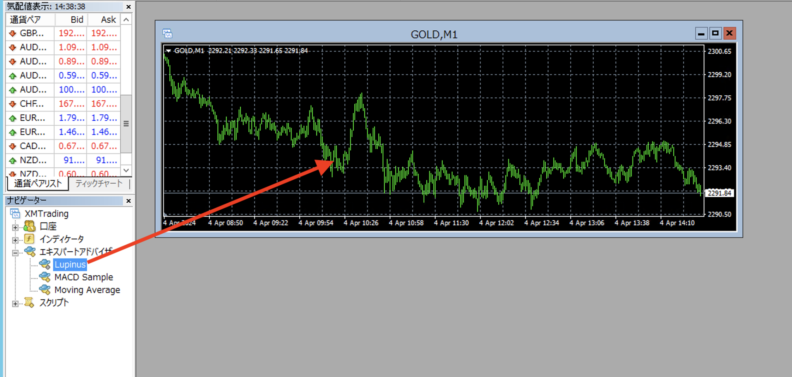
Task: Expand the 口座 tree node
Action: pos(15,227)
